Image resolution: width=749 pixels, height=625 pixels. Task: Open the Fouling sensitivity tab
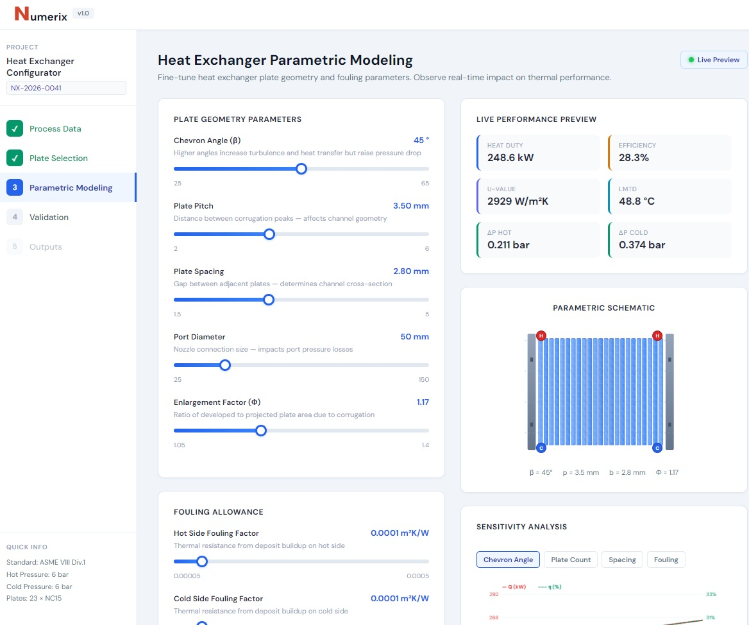pos(666,560)
